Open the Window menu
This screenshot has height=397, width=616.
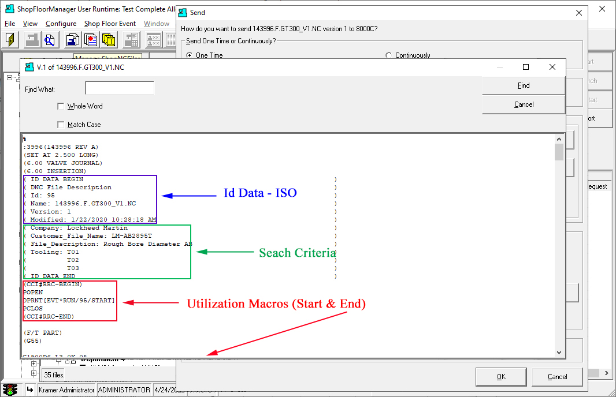point(157,24)
